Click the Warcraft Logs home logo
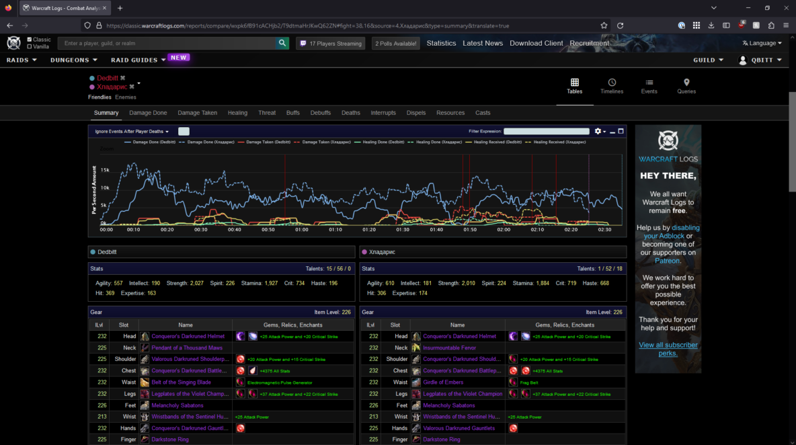This screenshot has height=445, width=796. pos(13,43)
